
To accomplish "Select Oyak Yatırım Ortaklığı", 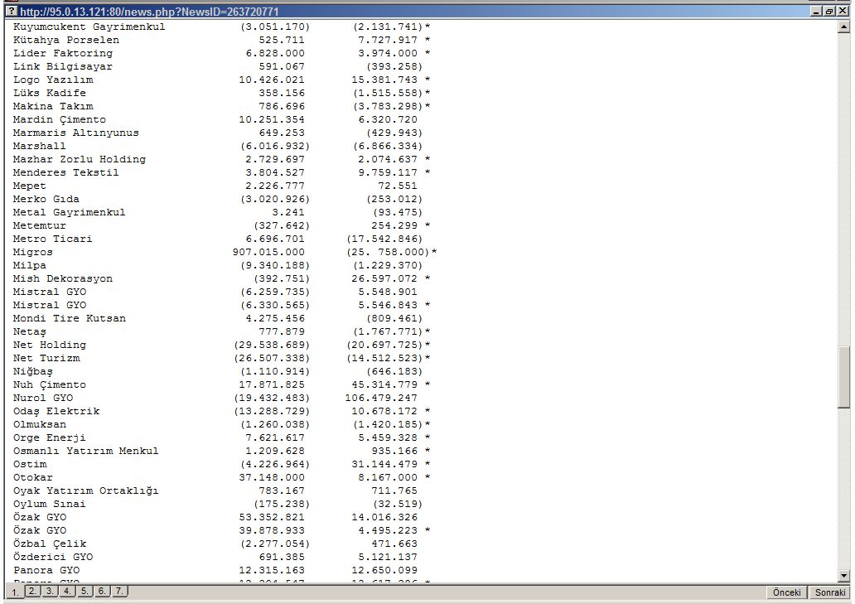I will (85, 490).
